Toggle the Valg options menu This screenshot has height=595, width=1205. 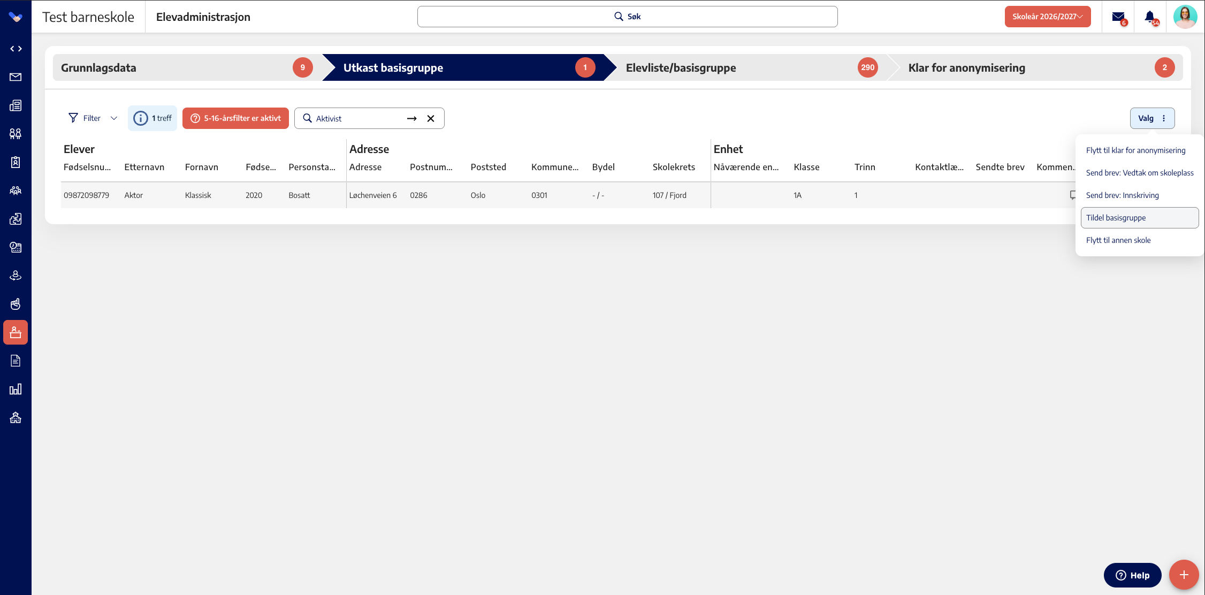1152,118
